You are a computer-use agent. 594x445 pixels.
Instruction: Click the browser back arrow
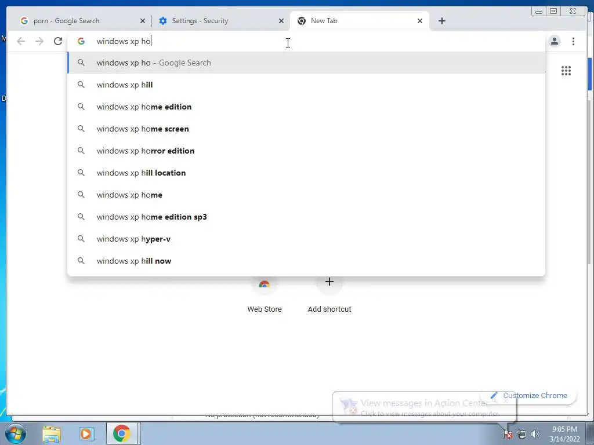pyautogui.click(x=21, y=41)
